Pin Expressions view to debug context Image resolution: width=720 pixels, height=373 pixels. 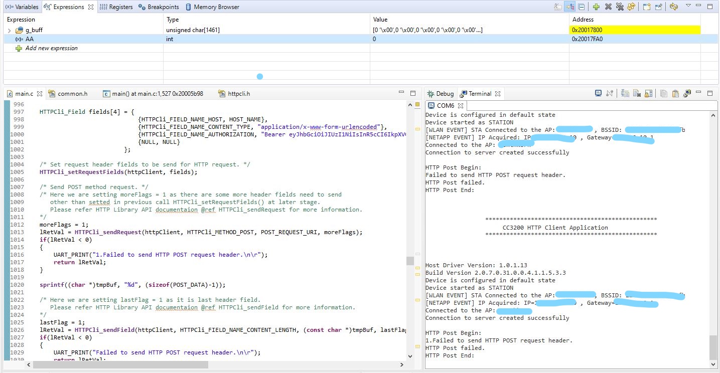(x=658, y=7)
